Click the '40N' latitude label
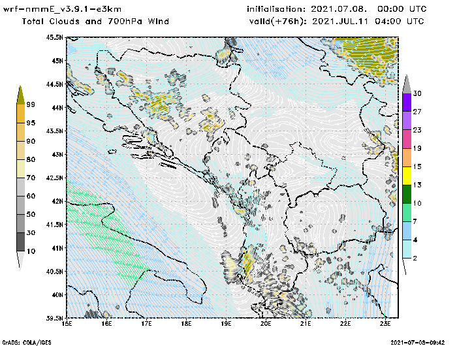The image size is (457, 346). (57, 294)
